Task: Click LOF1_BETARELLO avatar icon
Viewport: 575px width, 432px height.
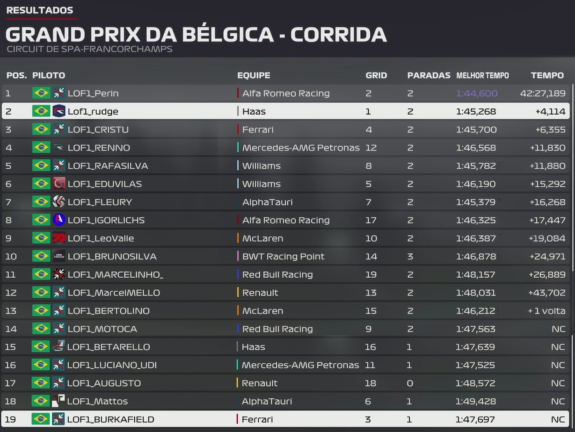Action: click(58, 347)
